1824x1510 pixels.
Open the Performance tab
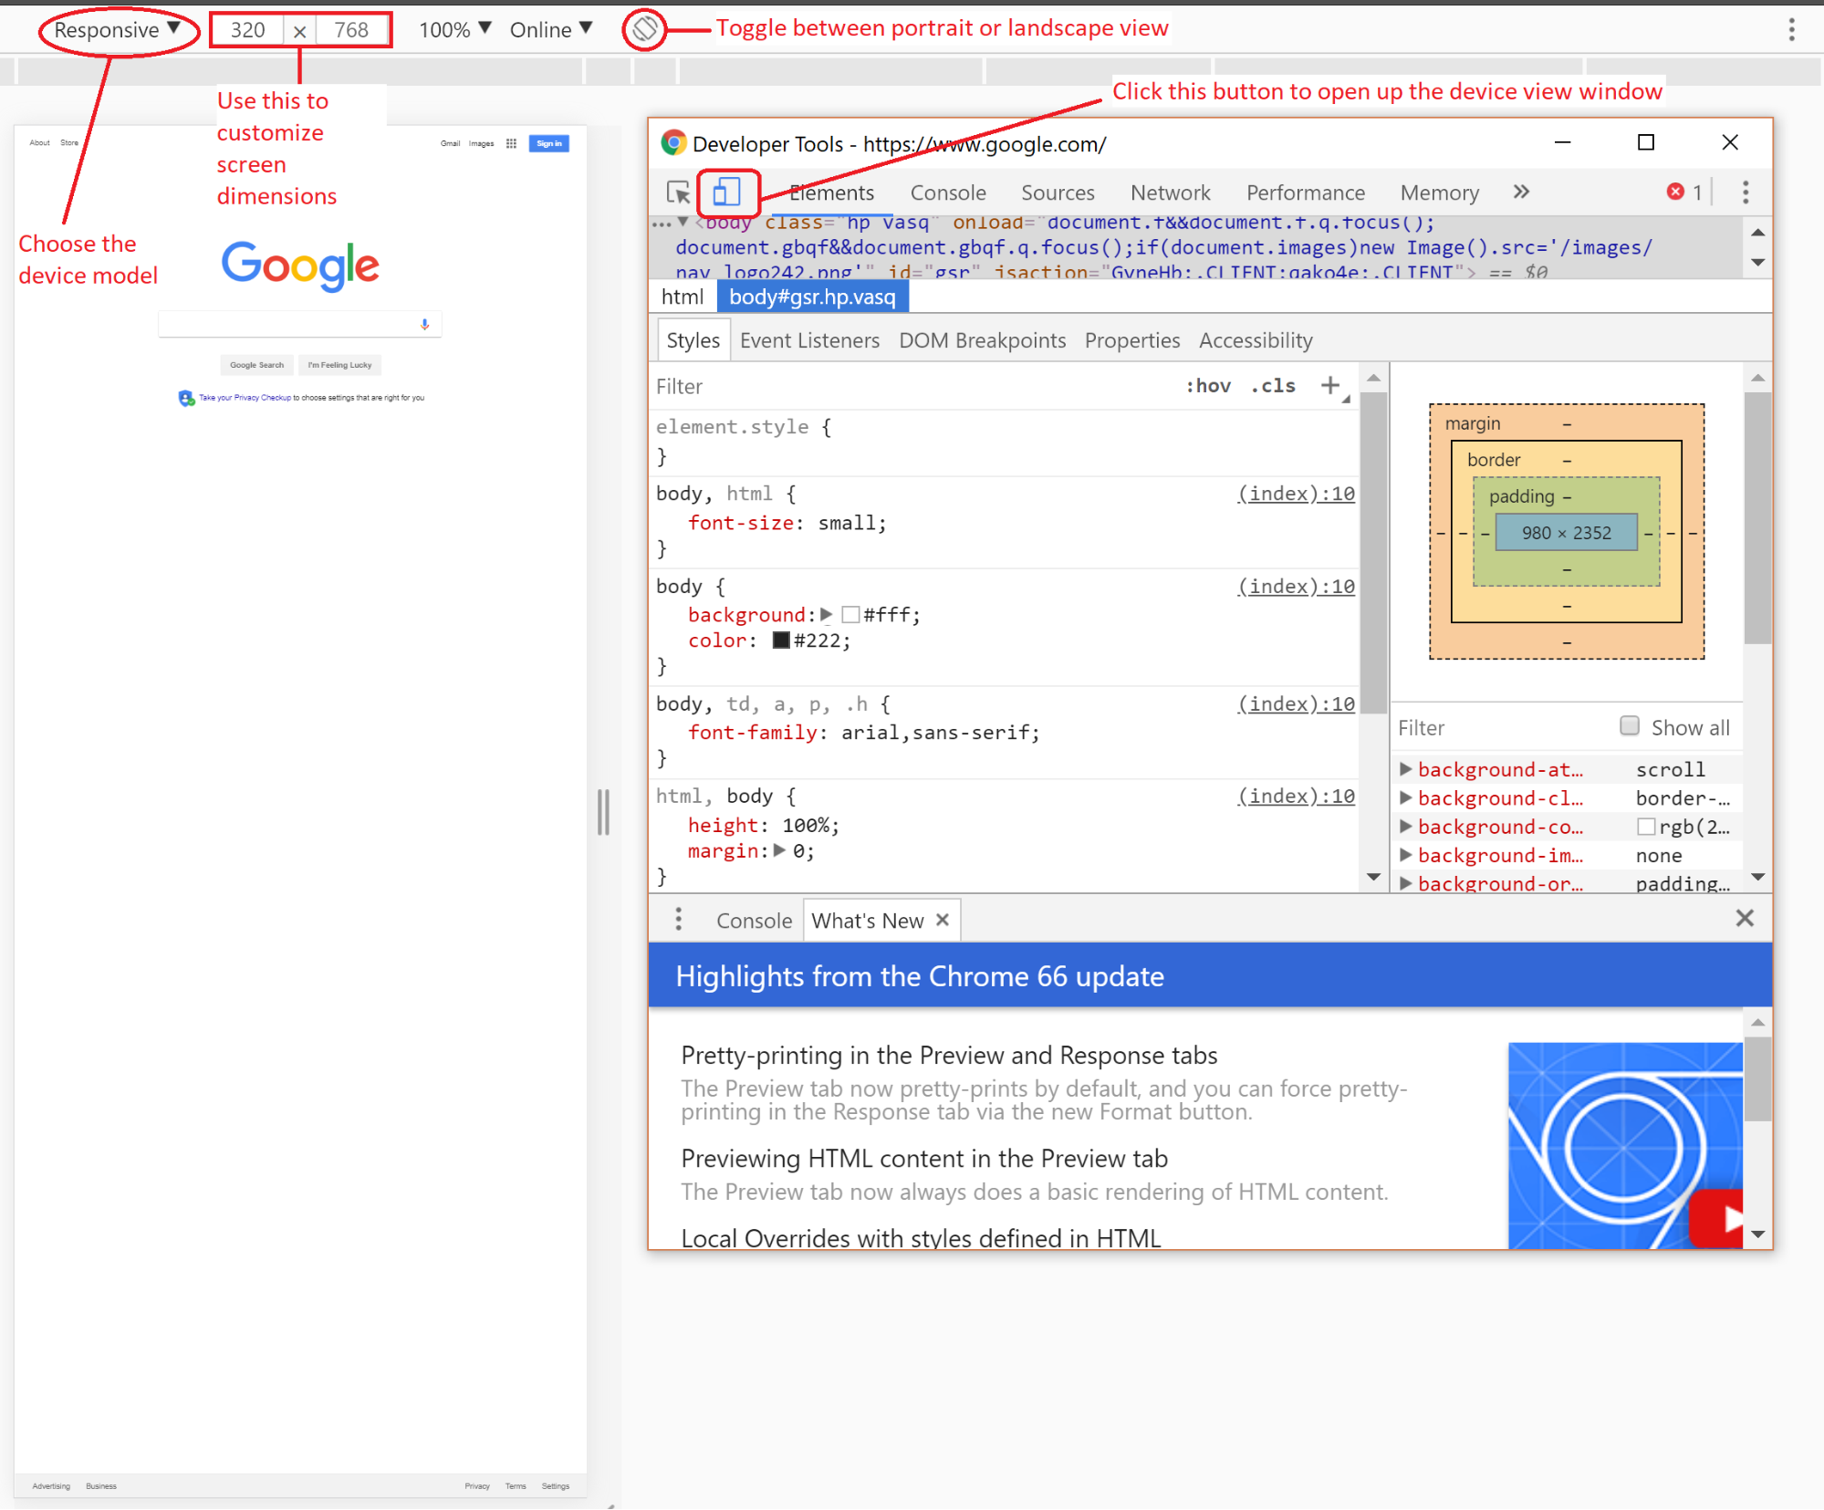1306,193
